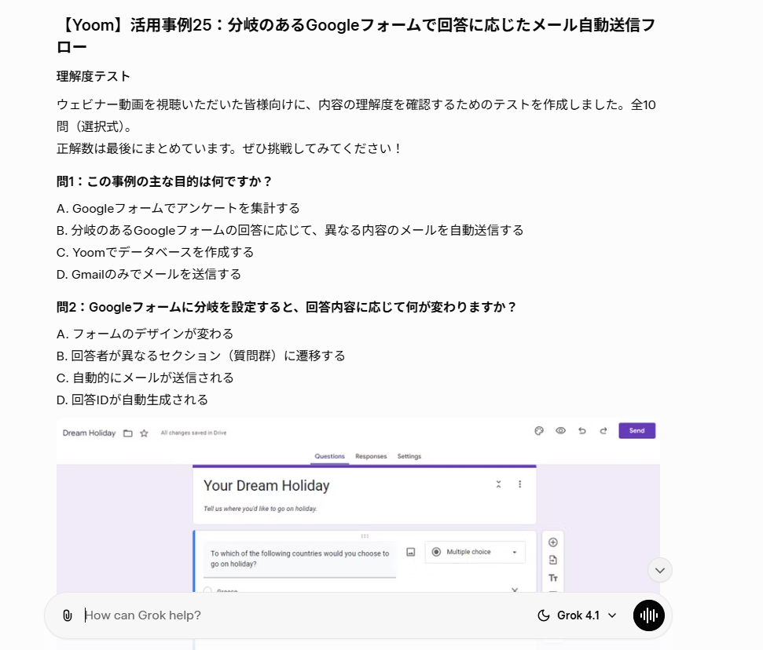763x650 pixels.
Task: Click the Add question plus icon
Action: coord(552,542)
